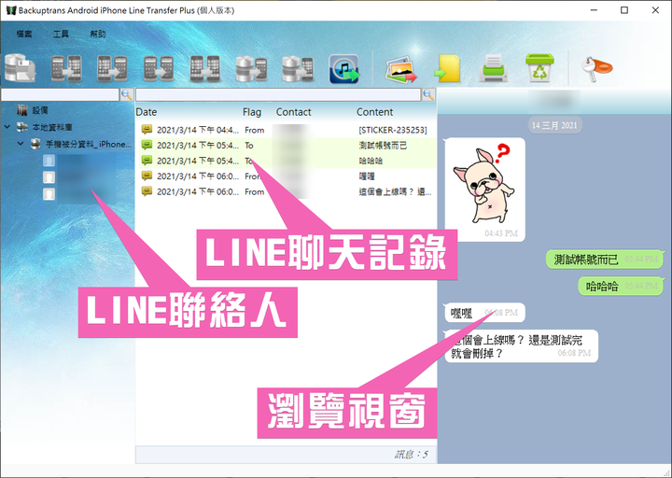
Task: Click the 喔喔 content cell in list
Action: 367,176
